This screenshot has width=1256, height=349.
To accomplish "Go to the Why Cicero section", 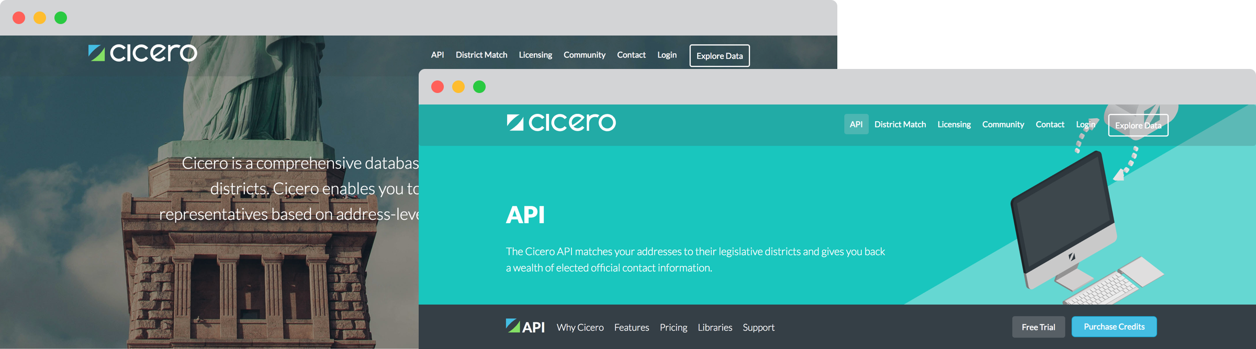I will 580,328.
